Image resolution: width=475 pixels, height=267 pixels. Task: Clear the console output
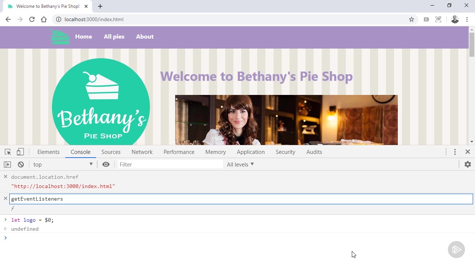[x=21, y=165]
